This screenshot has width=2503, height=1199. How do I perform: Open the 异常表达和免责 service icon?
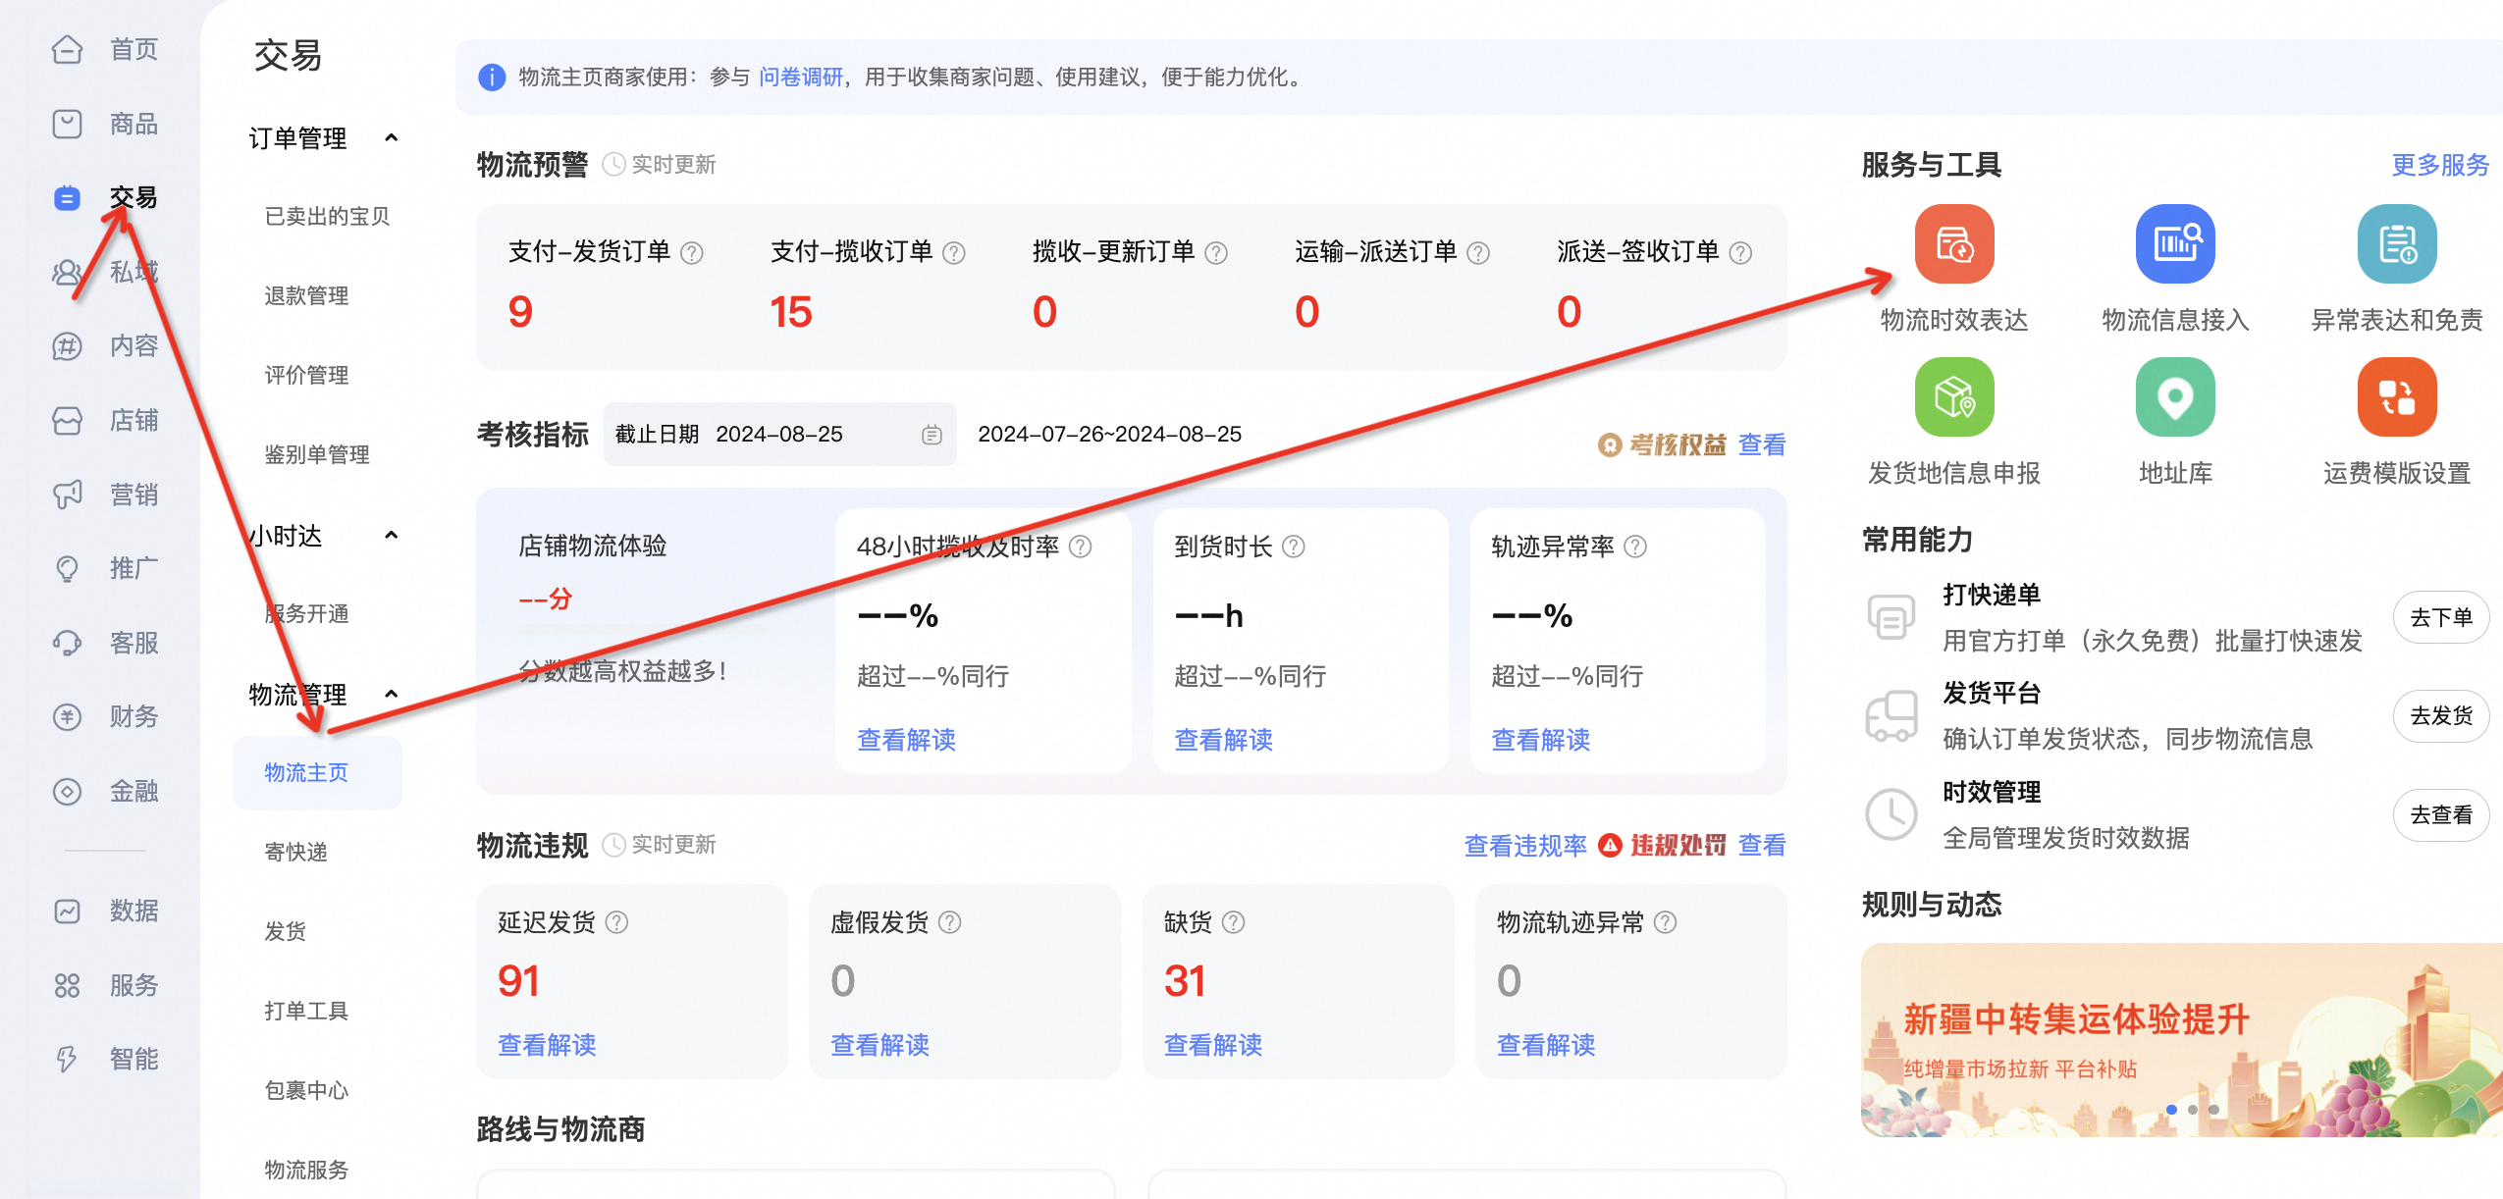[x=2396, y=243]
